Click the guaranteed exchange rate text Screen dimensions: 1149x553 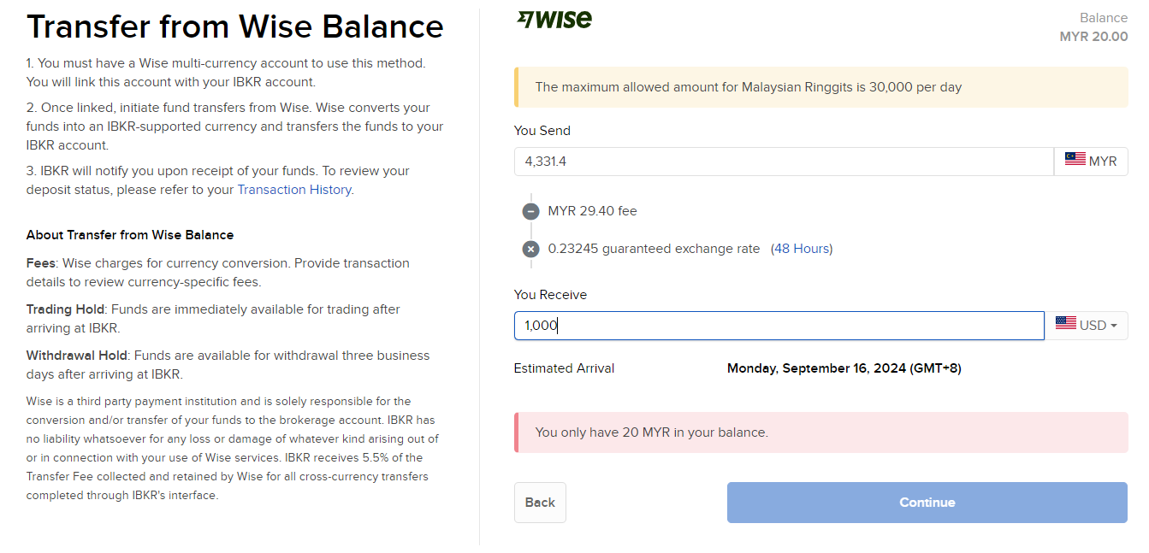coord(654,249)
